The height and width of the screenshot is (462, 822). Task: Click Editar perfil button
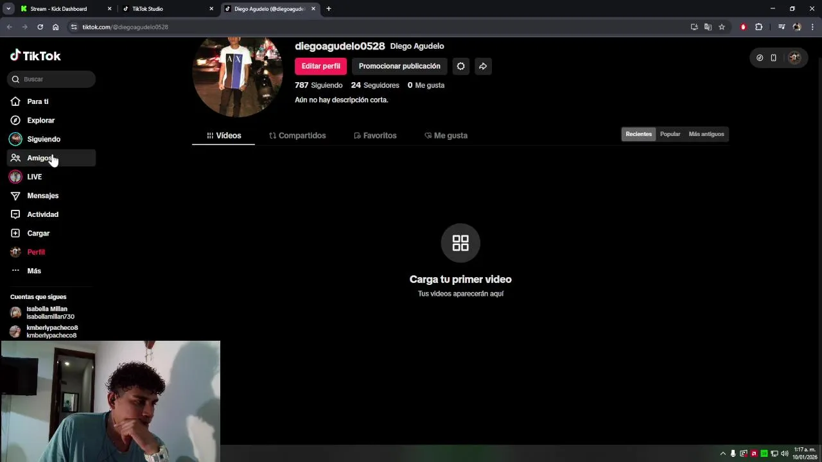(x=320, y=66)
